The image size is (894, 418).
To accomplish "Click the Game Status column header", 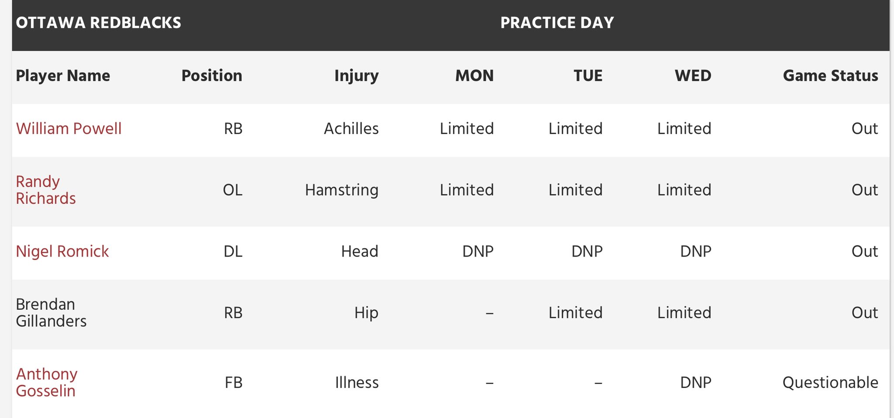I will 830,76.
